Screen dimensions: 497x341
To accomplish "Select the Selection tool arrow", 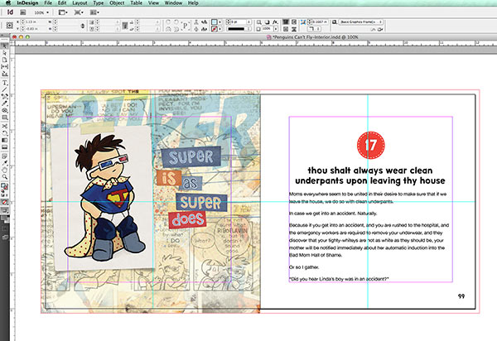I will click(4, 46).
